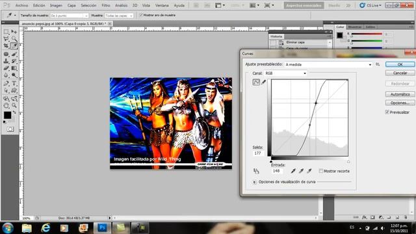Pick the black point eyedropper in Curvas
416x234 pixels.
293,171
